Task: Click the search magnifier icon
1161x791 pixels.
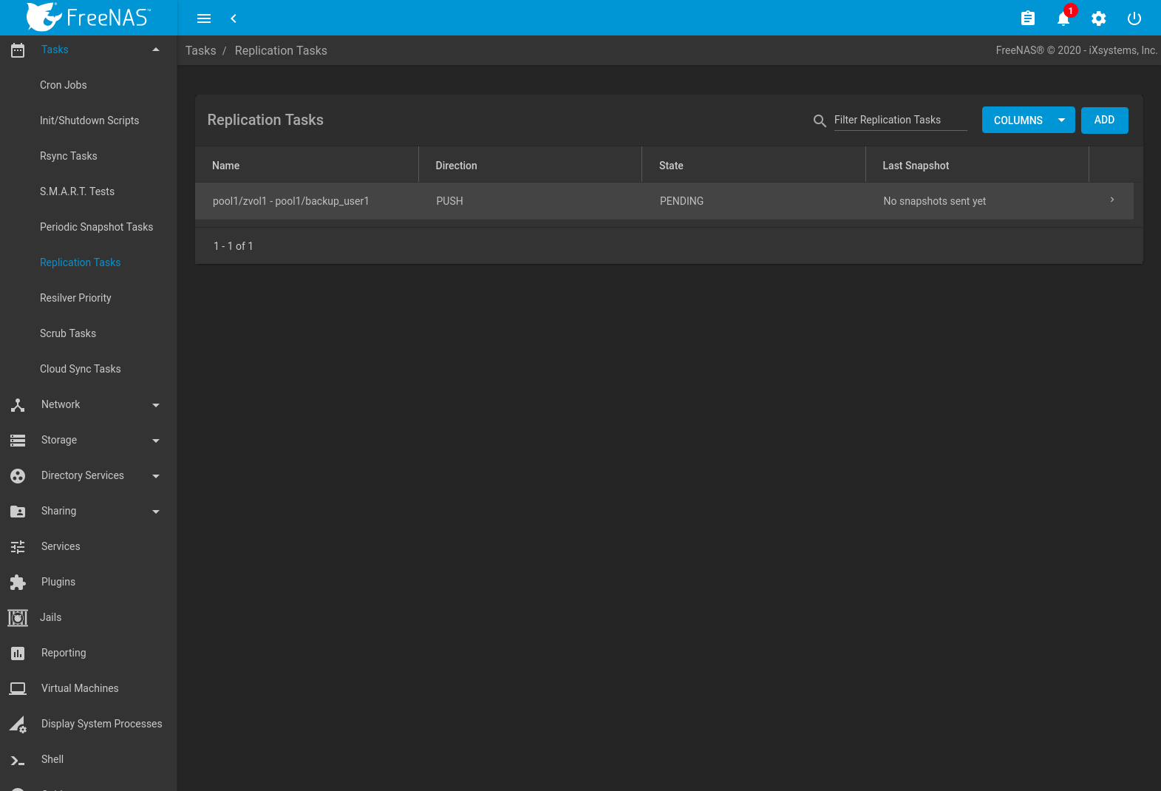Action: click(x=819, y=120)
